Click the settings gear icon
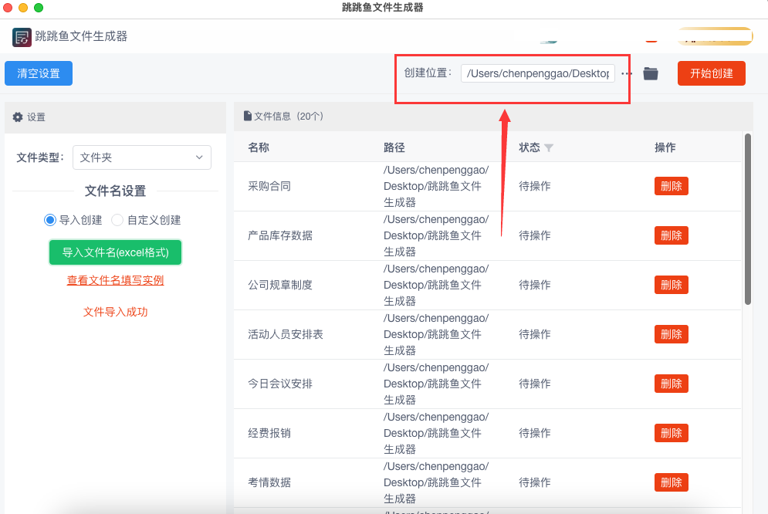The image size is (768, 514). (18, 117)
